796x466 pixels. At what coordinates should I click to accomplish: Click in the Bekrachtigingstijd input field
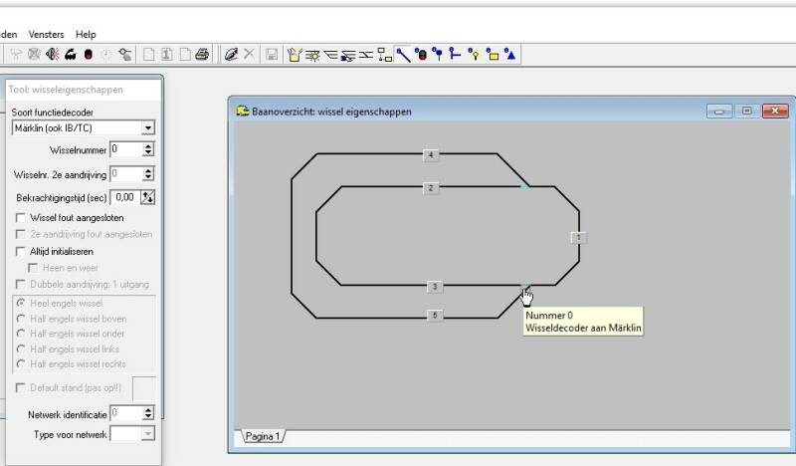(x=124, y=197)
